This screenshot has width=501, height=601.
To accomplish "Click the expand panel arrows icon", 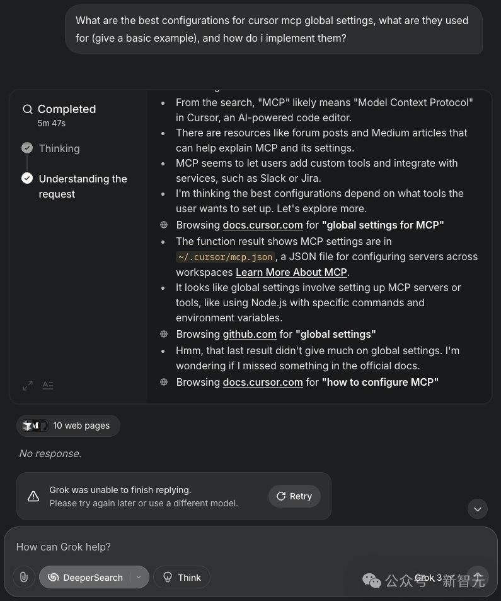I will [x=28, y=385].
